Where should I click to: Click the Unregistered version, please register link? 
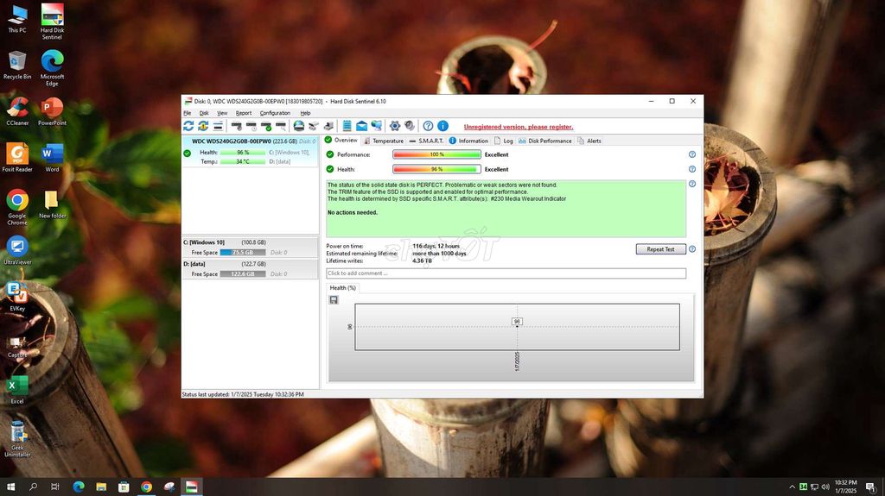pyautogui.click(x=519, y=127)
